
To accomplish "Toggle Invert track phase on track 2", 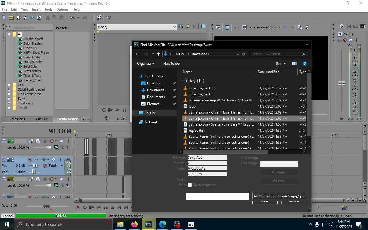I will (x=37, y=159).
